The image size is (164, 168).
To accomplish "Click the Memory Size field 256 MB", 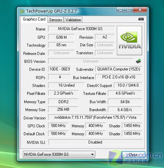I will pos(63,109).
